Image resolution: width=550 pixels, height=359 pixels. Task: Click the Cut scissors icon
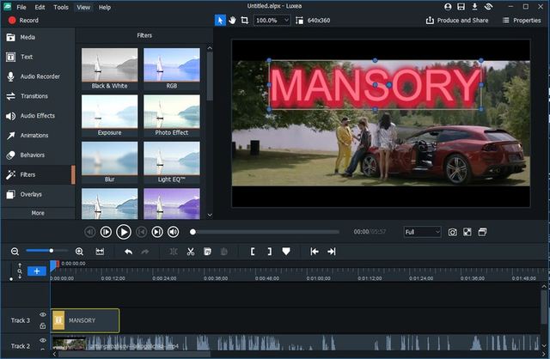coord(190,252)
